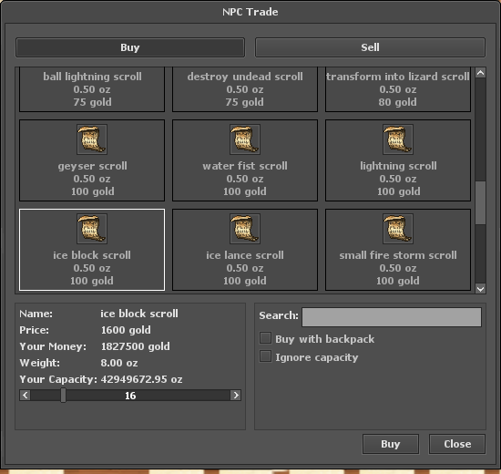Select the ice lance scroll icon
Viewport: 501px width, 474px height.
click(x=245, y=229)
